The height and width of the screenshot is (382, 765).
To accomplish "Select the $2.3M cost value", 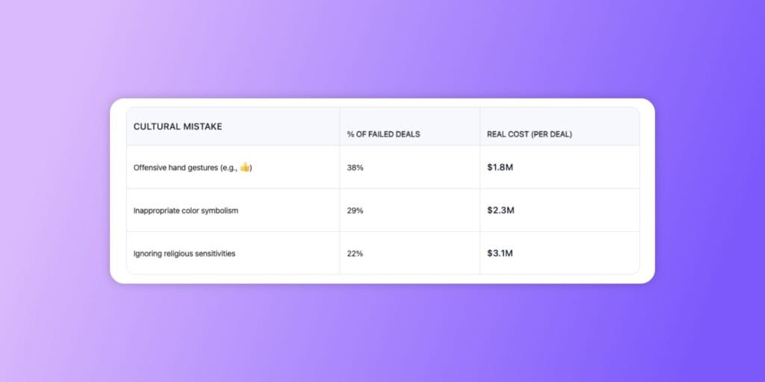I will pyautogui.click(x=501, y=210).
